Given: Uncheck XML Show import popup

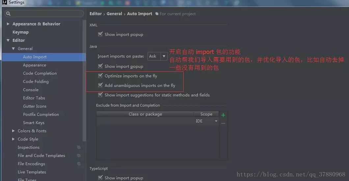Looking at the screenshot, I should [100, 34].
